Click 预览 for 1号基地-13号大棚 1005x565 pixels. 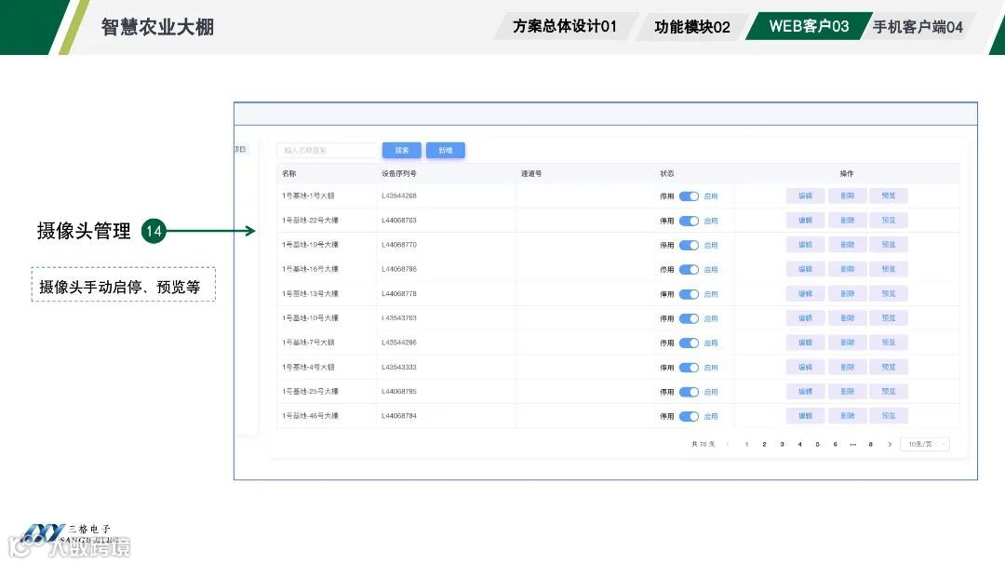(889, 293)
